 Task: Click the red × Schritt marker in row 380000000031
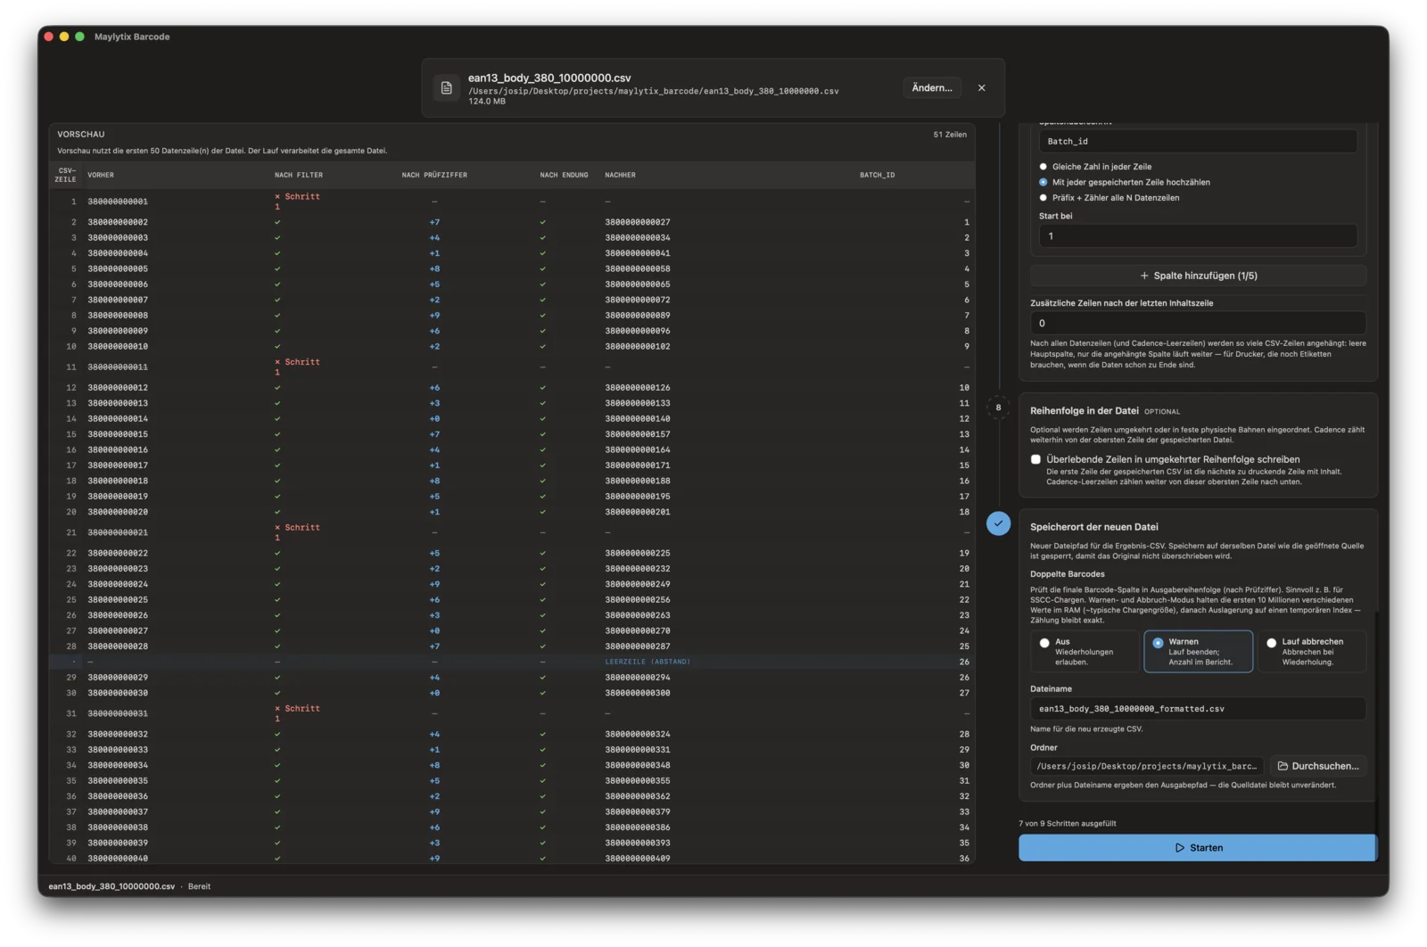coord(297,713)
